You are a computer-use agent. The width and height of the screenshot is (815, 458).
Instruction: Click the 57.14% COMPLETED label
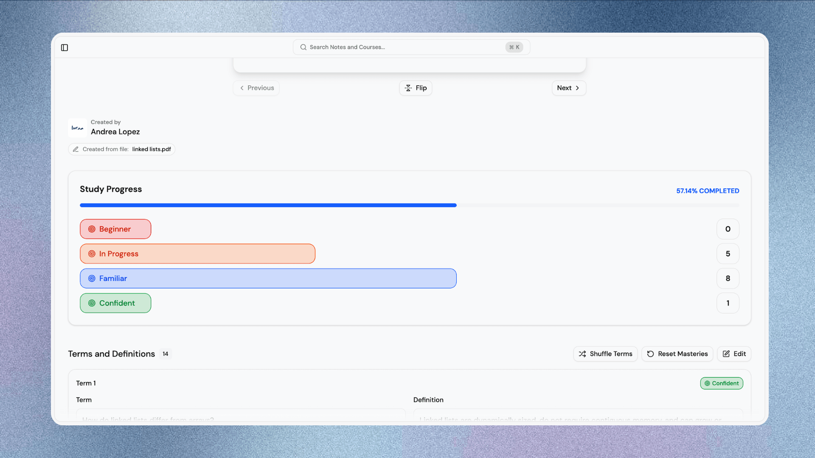tap(708, 191)
